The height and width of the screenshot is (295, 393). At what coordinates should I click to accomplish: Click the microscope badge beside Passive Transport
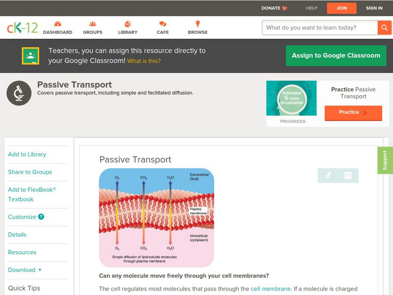(x=18, y=92)
